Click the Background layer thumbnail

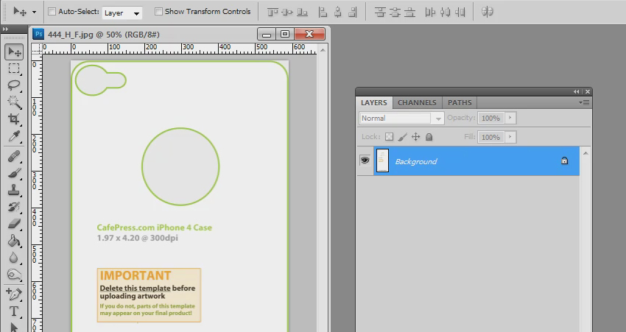click(x=382, y=160)
